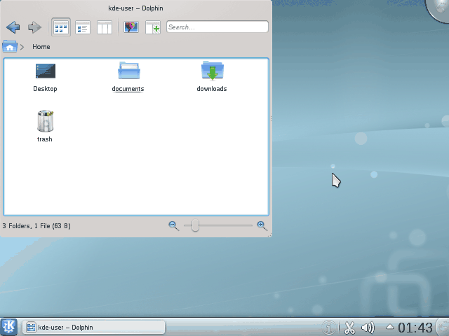The height and width of the screenshot is (336, 449).
Task: Select the trash item
Action: coord(45,122)
